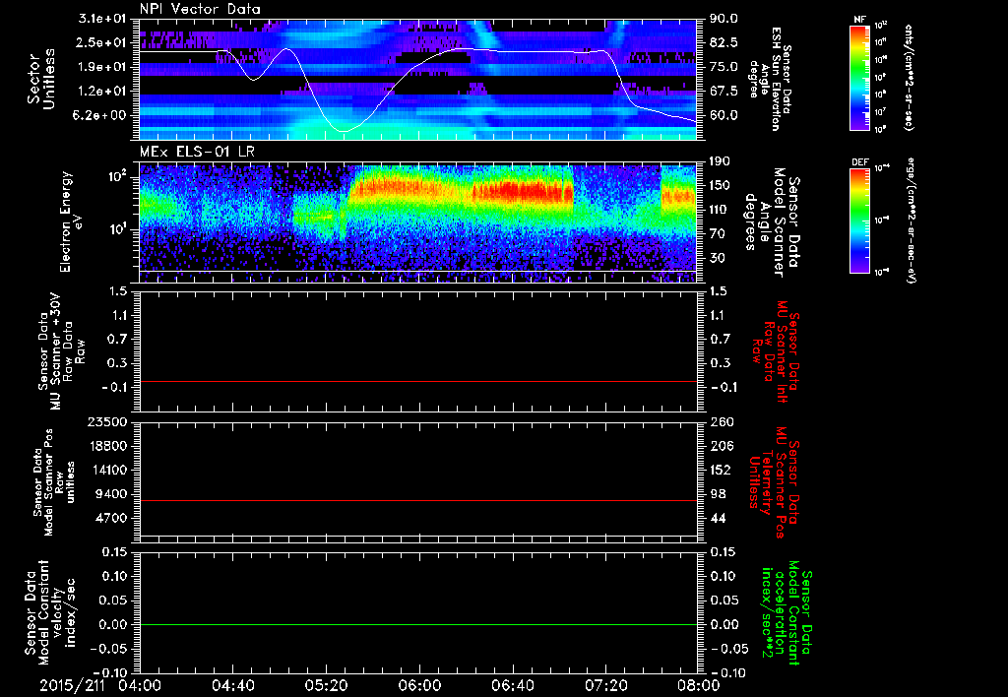The image size is (1008, 697).
Task: Click the red scanner position line
Action: 418,501
